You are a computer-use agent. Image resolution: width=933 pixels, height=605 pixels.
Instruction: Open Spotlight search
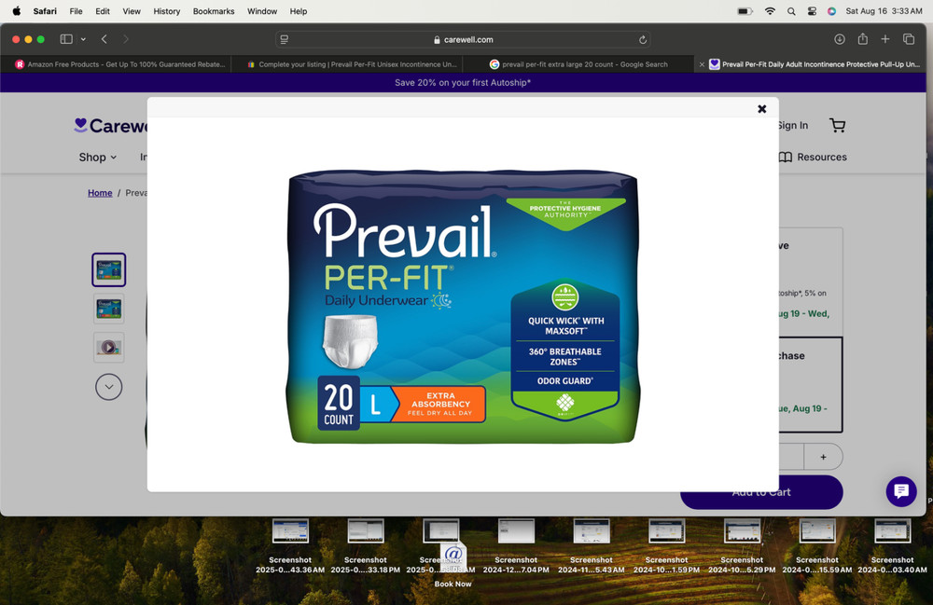[791, 11]
